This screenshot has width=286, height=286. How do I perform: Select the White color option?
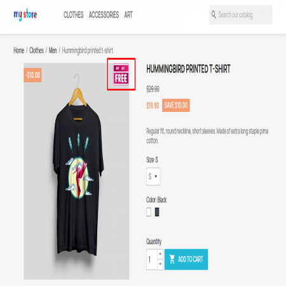[149, 212]
